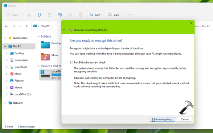Select Downloads in the navigation pane
Screen dimensions: 213x133
tap(21, 67)
